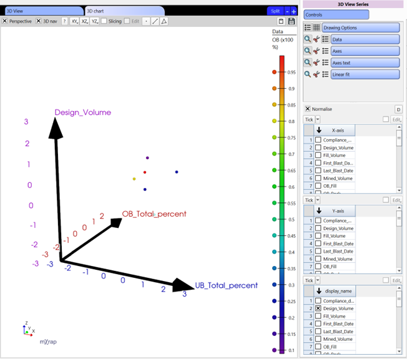Screen dimensions: 407x359
Task: Select the triangle drawing tool icon
Action: [x=164, y=21]
